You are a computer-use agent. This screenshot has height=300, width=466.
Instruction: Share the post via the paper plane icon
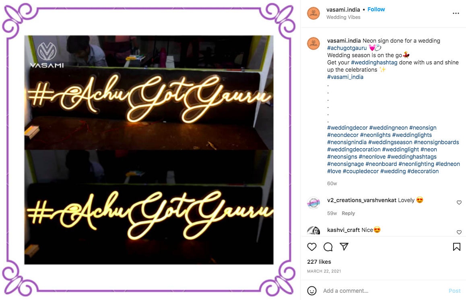click(x=344, y=246)
